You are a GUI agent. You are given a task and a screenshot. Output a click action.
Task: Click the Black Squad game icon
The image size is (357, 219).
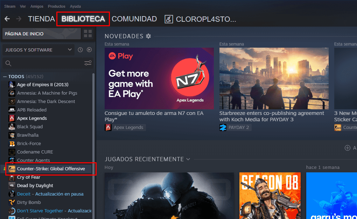[x=12, y=127]
